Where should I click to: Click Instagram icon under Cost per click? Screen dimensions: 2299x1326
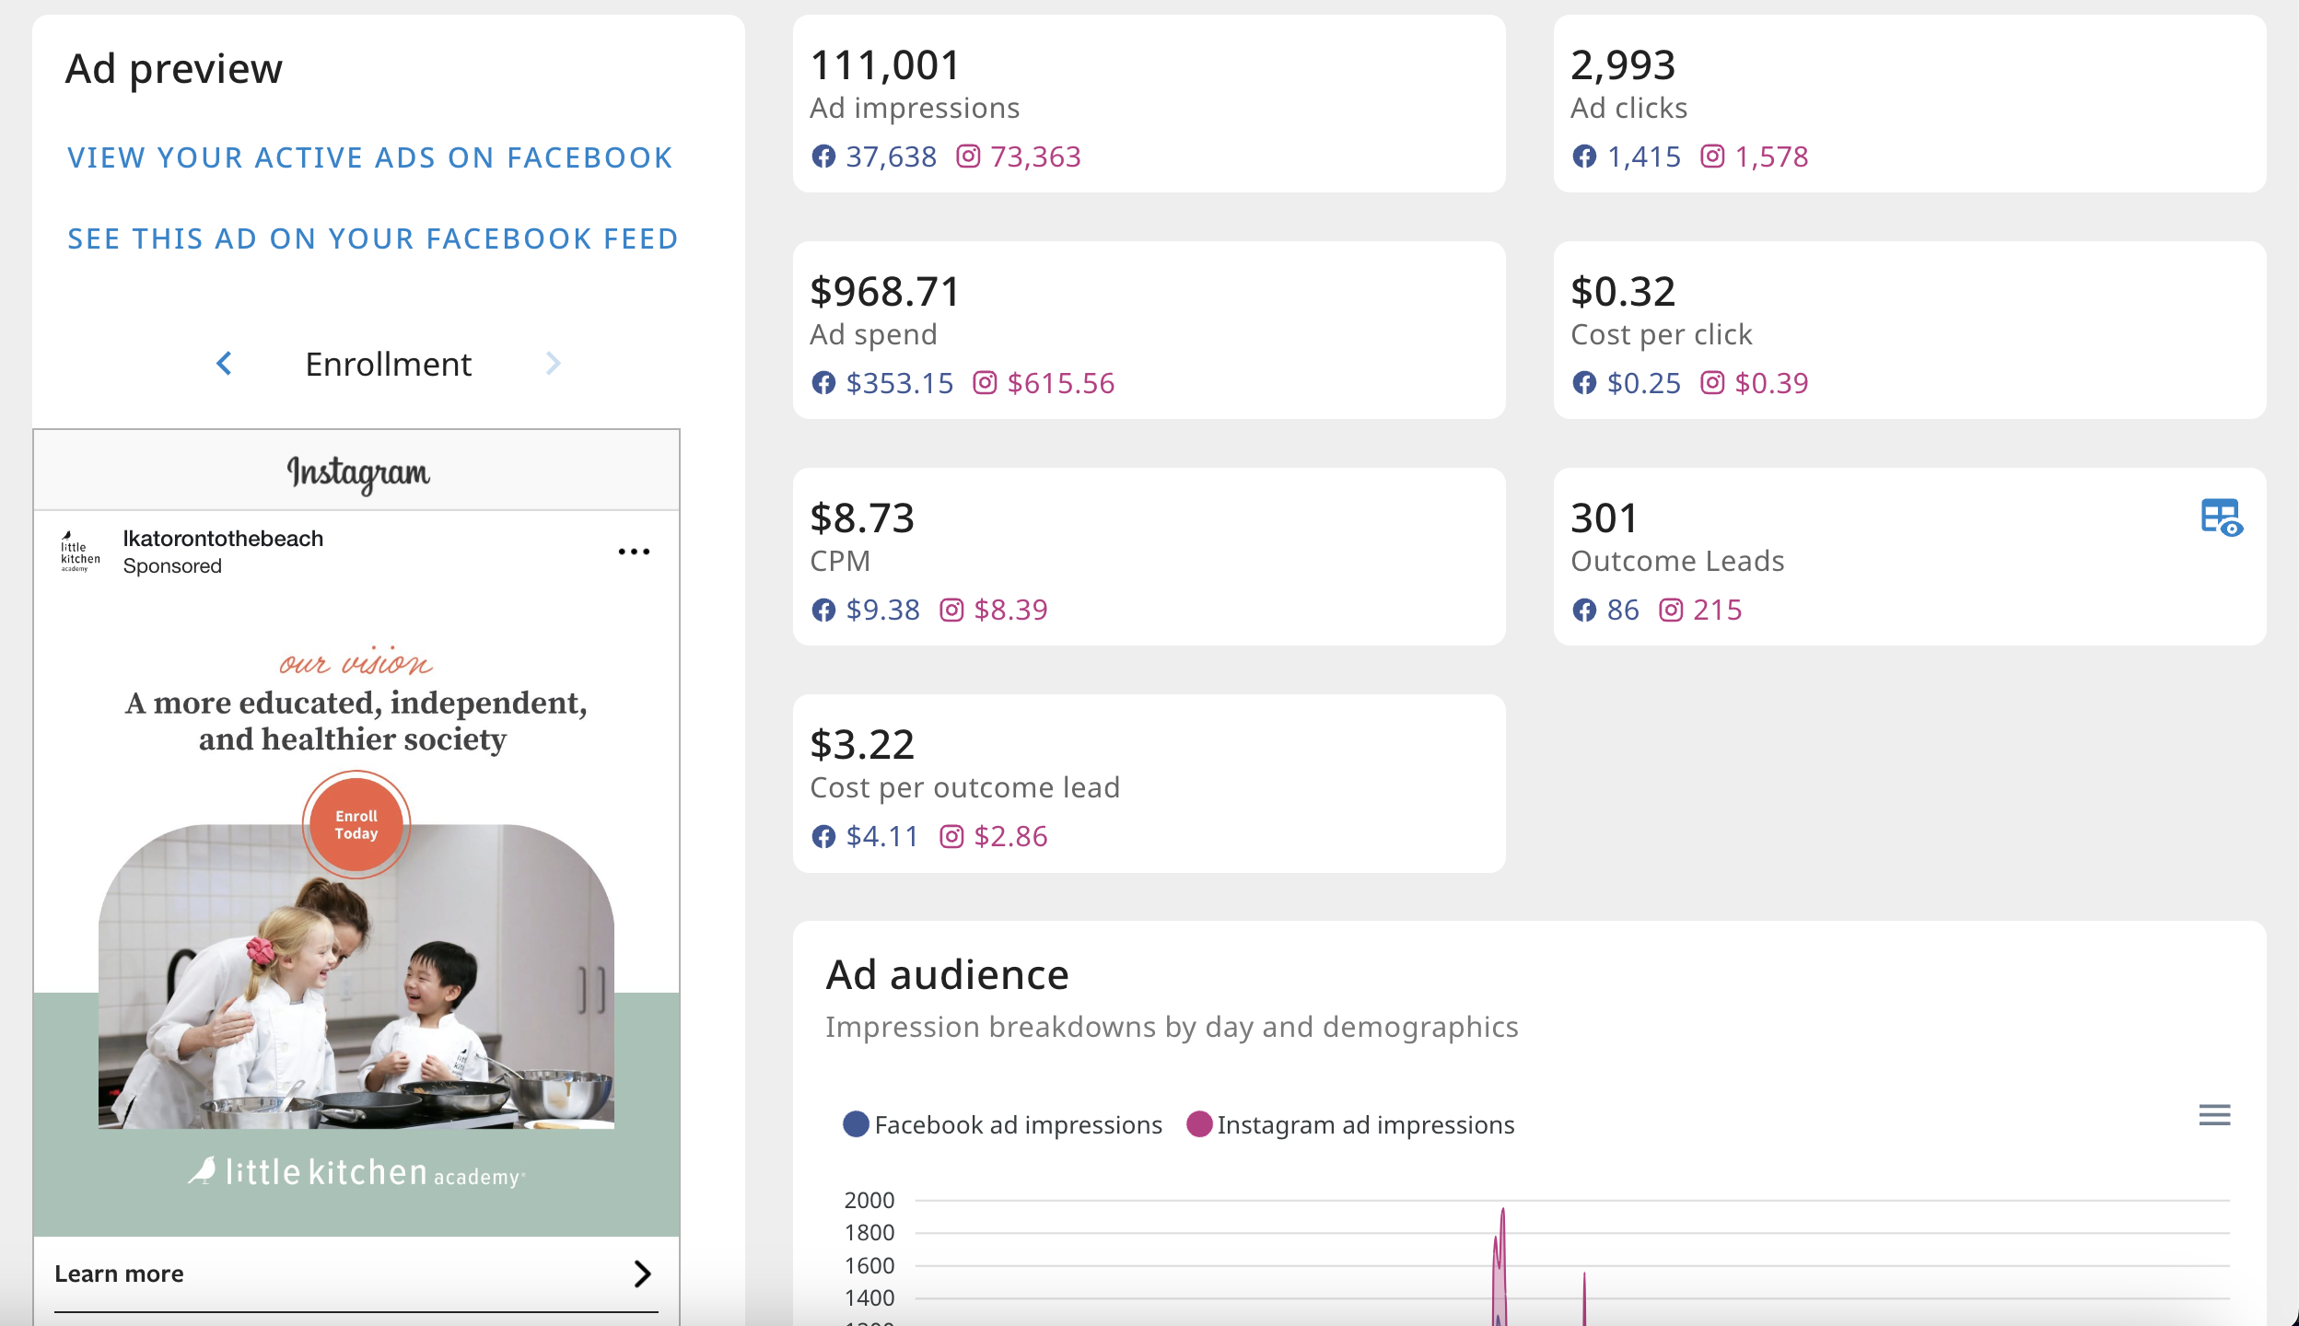[1712, 383]
